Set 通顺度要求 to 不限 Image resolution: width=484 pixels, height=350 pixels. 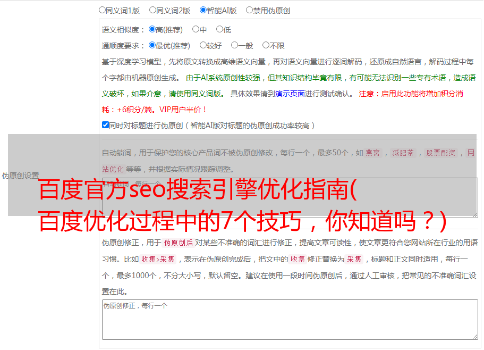click(x=266, y=45)
